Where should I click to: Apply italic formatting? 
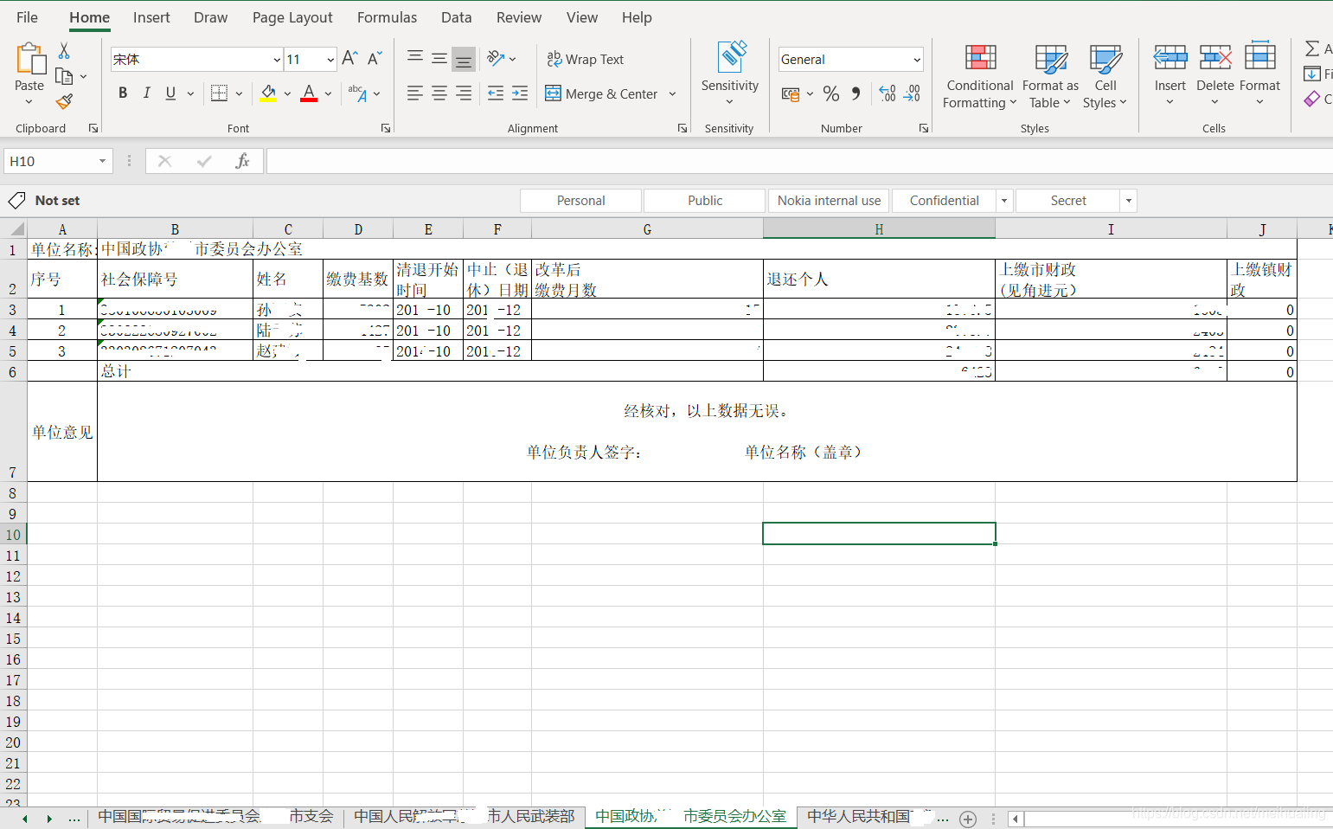pyautogui.click(x=146, y=93)
